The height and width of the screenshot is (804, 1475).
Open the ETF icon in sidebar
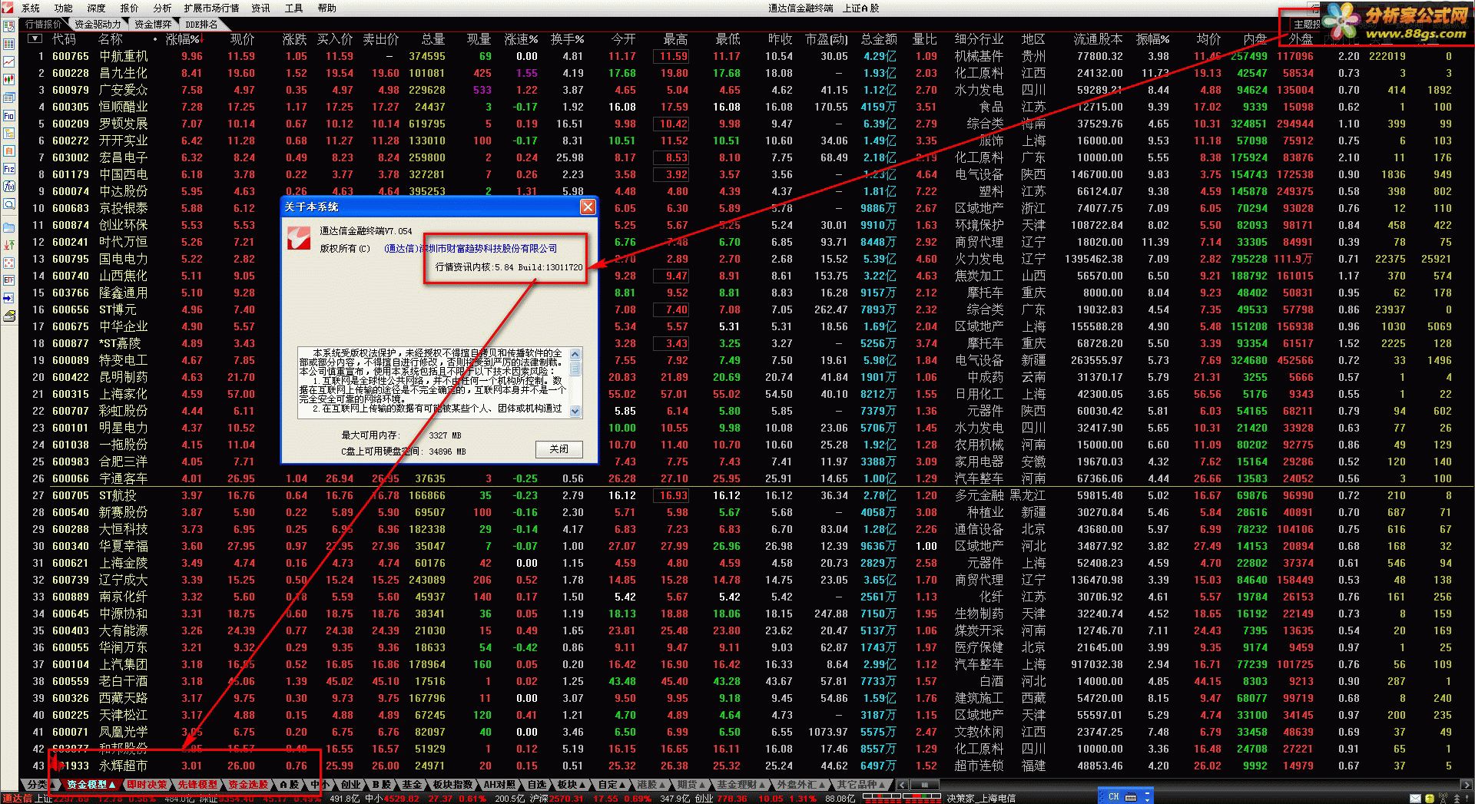click(9, 280)
